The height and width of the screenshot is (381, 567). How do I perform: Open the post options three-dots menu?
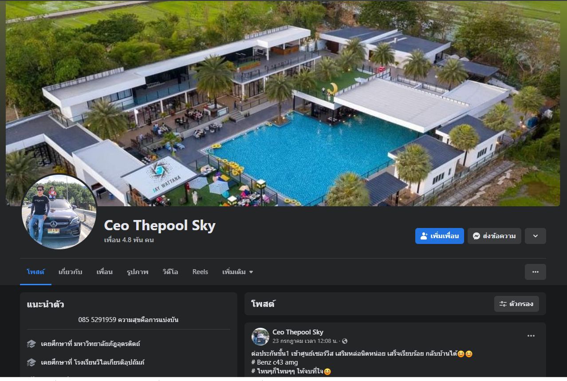click(x=531, y=336)
